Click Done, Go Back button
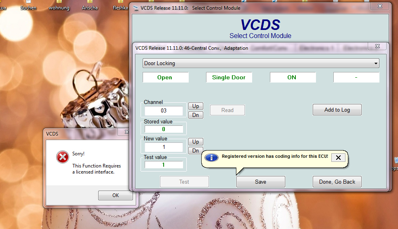This screenshot has width=398, height=229. (x=337, y=182)
